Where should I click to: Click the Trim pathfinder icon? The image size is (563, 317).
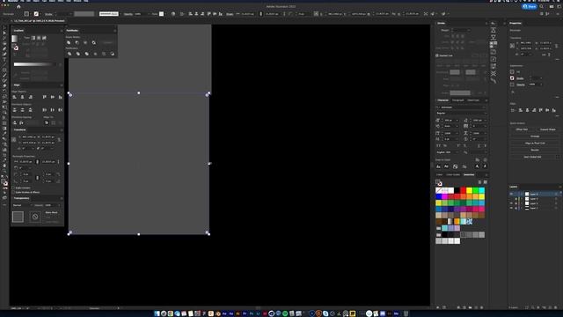coord(78,54)
